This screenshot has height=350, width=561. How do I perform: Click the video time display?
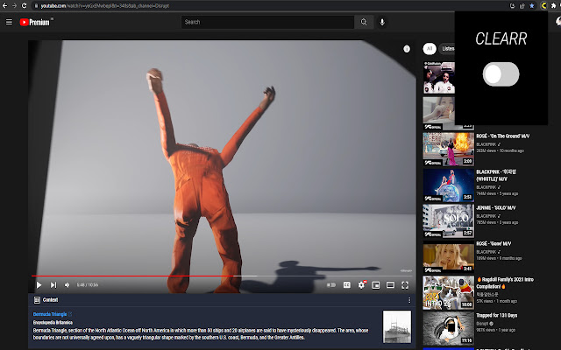click(88, 285)
